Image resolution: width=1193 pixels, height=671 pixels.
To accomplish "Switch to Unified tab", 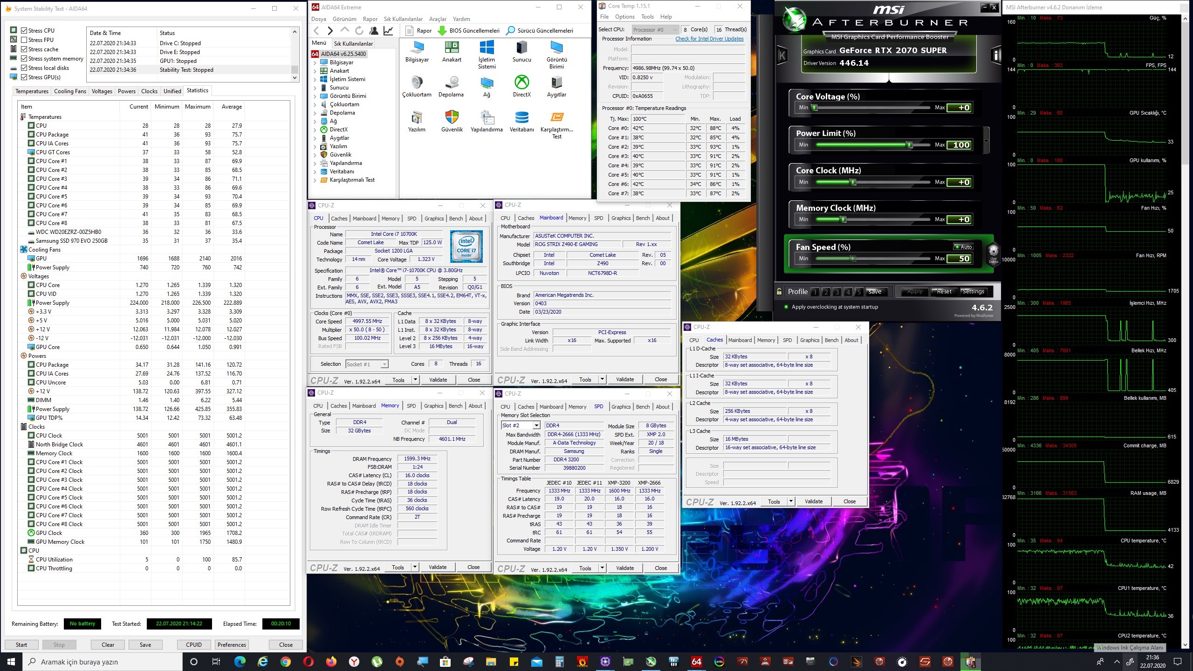I will tap(172, 91).
